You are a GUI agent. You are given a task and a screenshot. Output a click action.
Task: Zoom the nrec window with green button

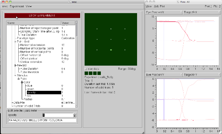[x=10, y=2]
